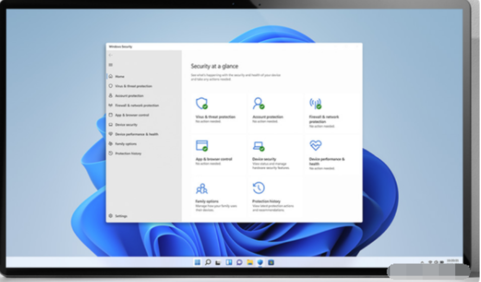Go back with the back arrow
481x282 pixels.
(111, 55)
